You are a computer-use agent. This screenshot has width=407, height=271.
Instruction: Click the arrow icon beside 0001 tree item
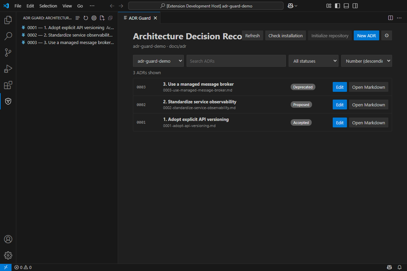pos(23,27)
